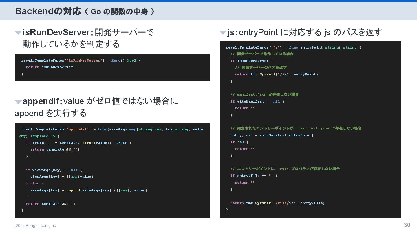Click comment '// 開発サーバーで動作している場合'
Image resolution: width=417 pixels, height=234 pixels.
coord(262,54)
